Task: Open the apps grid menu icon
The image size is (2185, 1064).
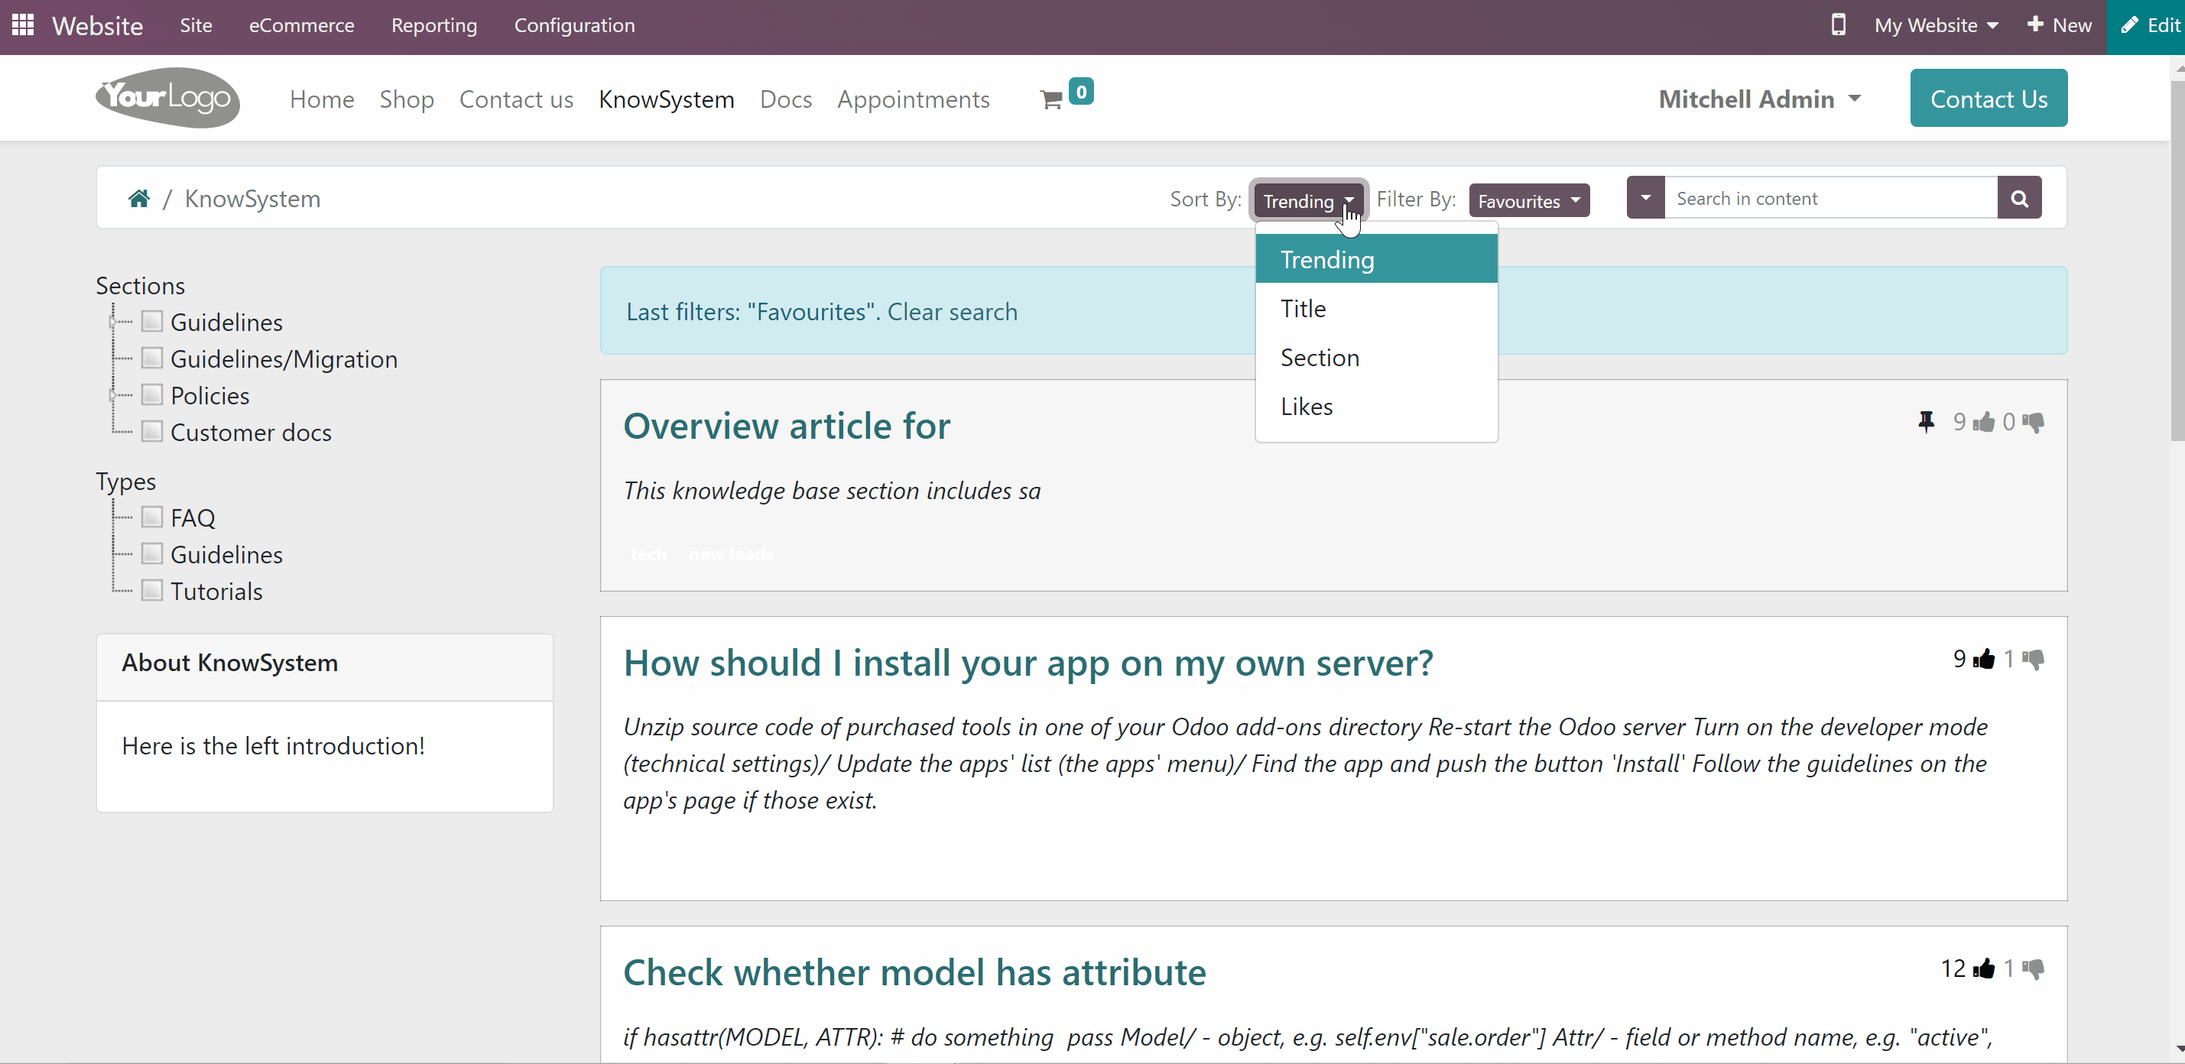Action: [x=23, y=24]
